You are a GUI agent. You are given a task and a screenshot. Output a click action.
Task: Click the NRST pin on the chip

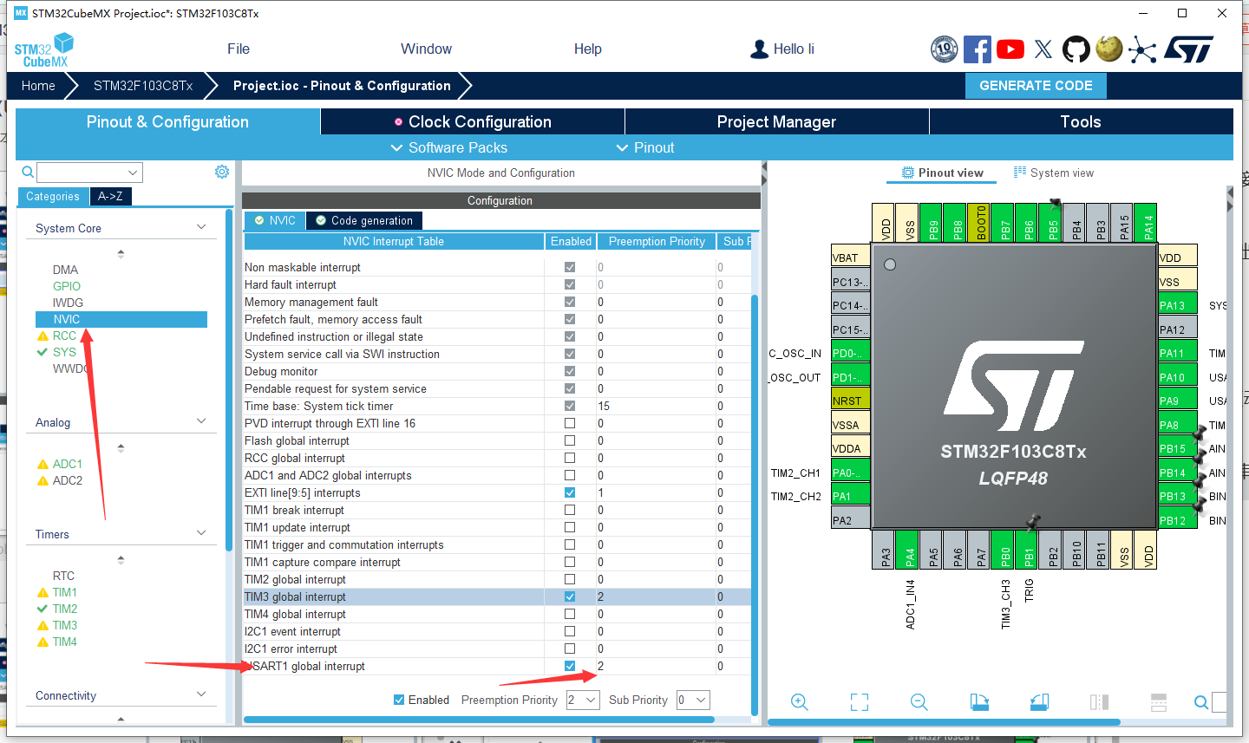tap(851, 401)
